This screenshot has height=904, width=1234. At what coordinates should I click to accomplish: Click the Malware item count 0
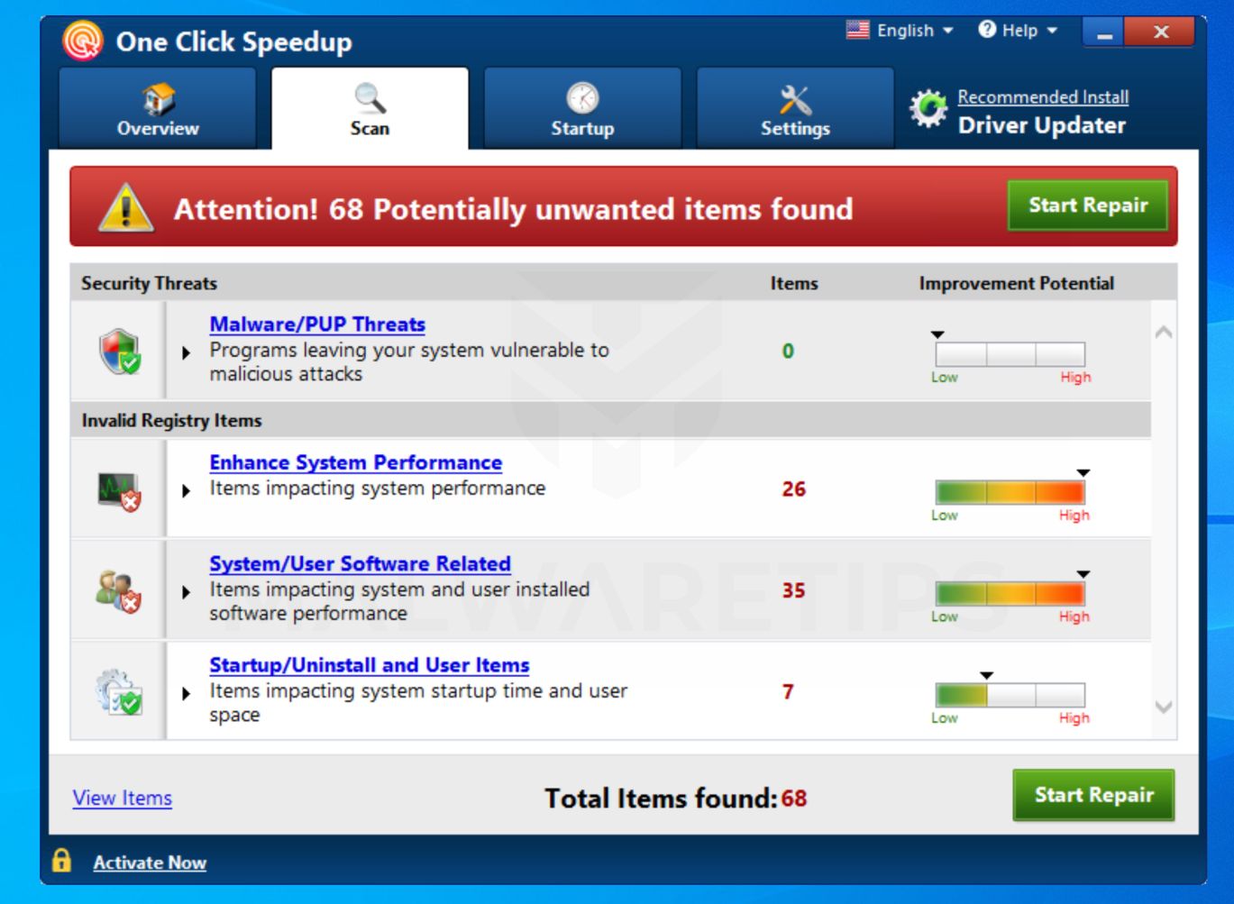(x=788, y=352)
